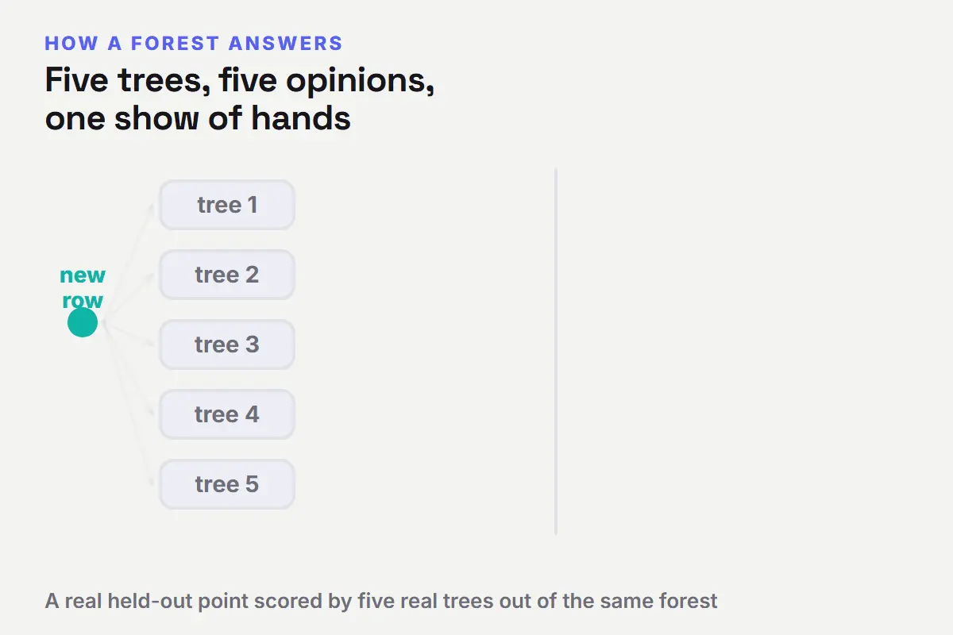
Task: Click the 'one show of hands' title line
Action: [198, 118]
